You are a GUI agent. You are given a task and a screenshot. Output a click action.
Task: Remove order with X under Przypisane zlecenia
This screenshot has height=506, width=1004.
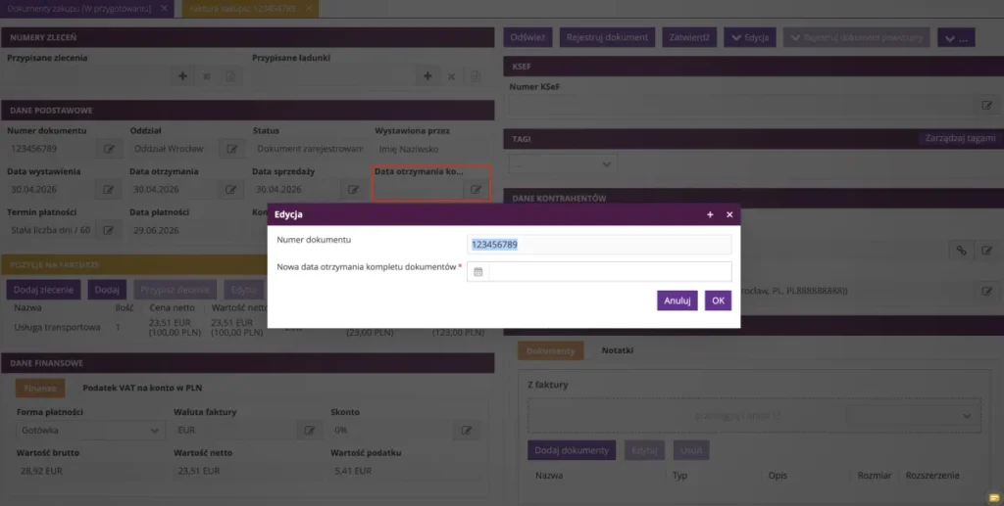coord(207,76)
